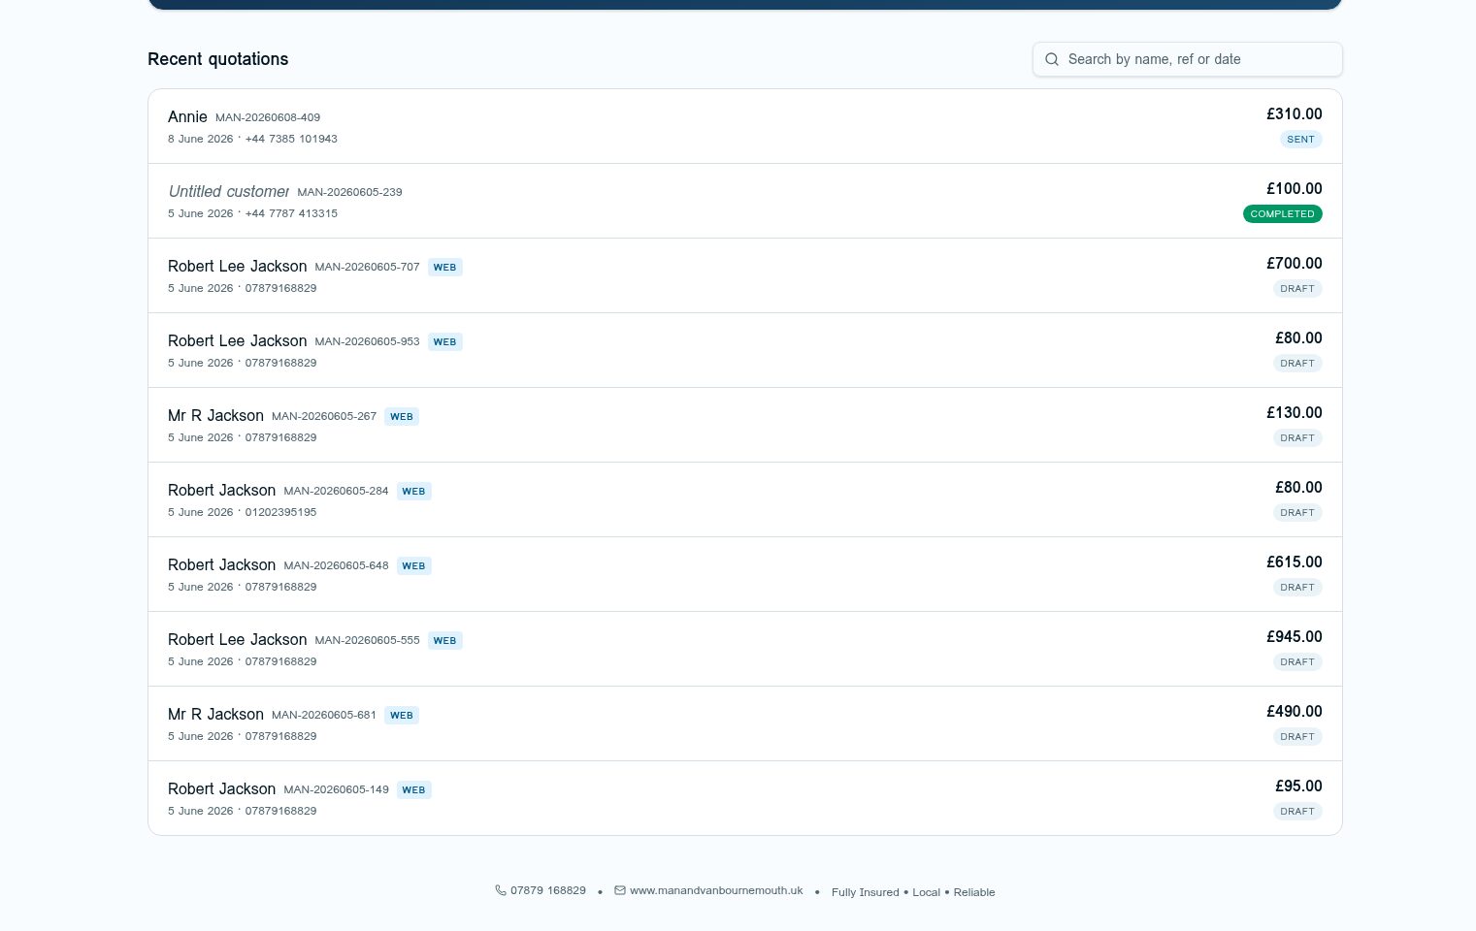Click the £615.00 amount
The height and width of the screenshot is (931, 1476).
1294,562
